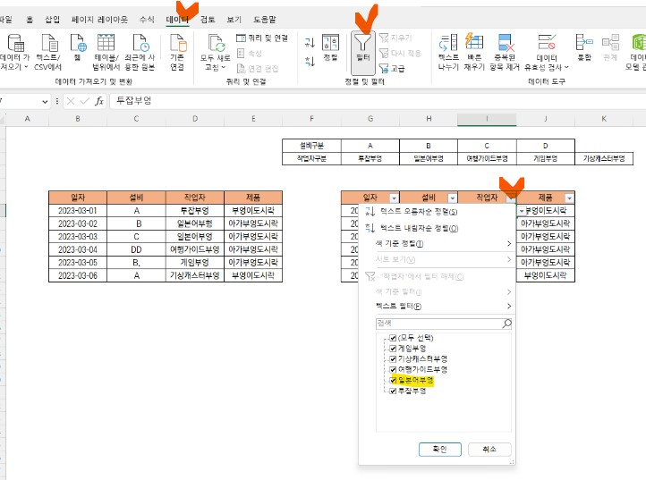Cancel filter with 취소 button
The image size is (646, 480).
[x=489, y=449]
